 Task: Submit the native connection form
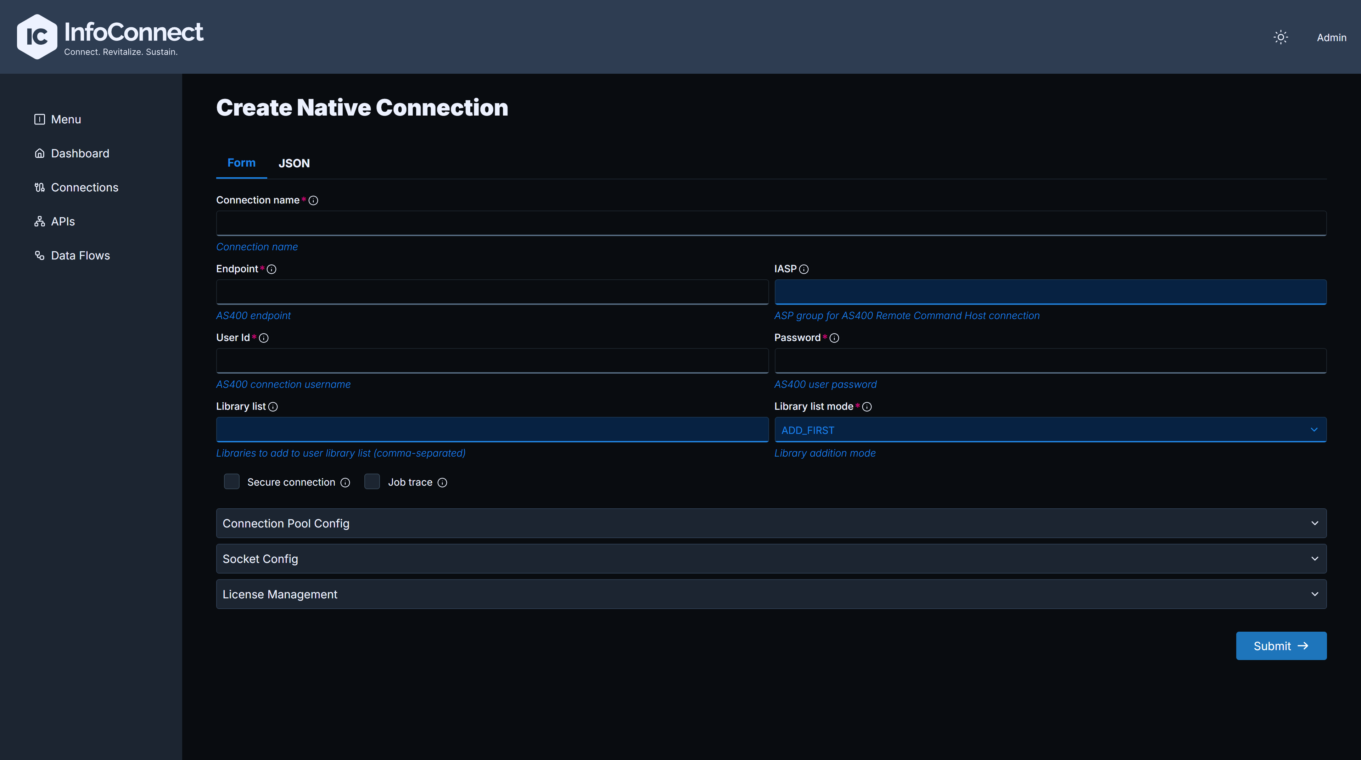pyautogui.click(x=1281, y=646)
